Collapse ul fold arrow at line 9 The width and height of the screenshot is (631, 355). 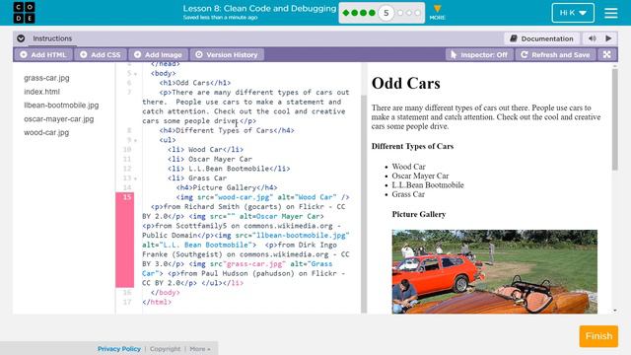tap(136, 140)
